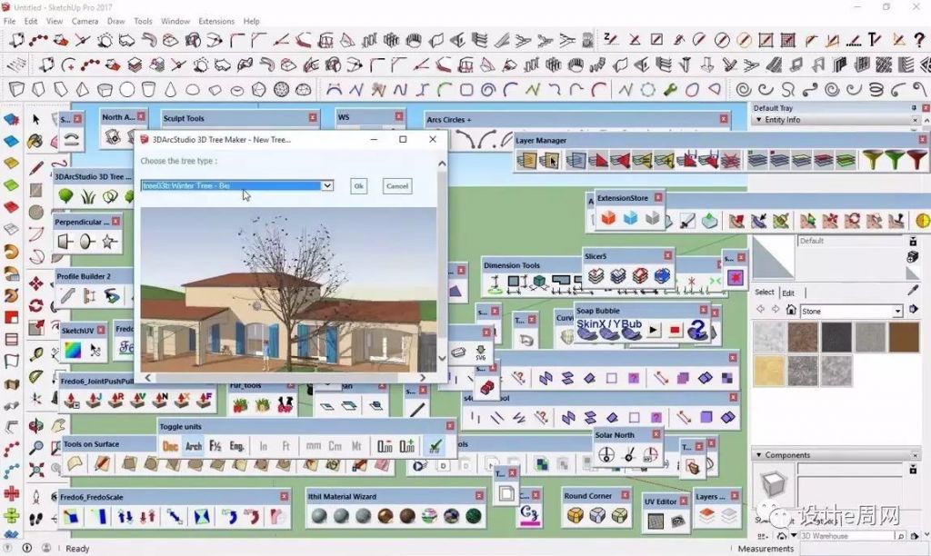
Task: Open the rainbow texture icon in SketchUV
Action: (x=73, y=350)
